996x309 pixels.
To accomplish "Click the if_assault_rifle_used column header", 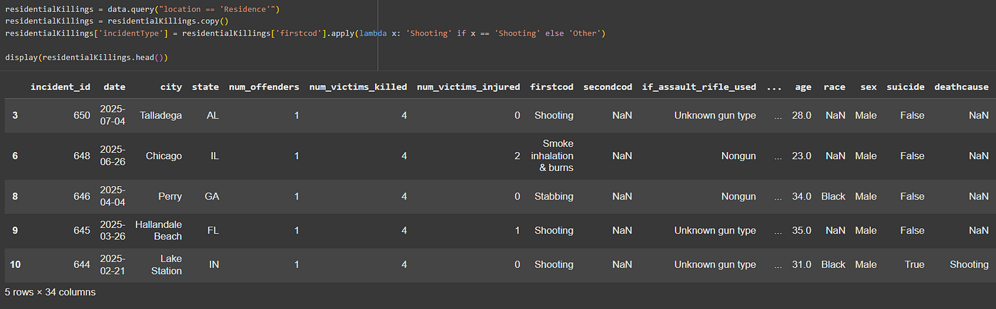I will pyautogui.click(x=699, y=87).
